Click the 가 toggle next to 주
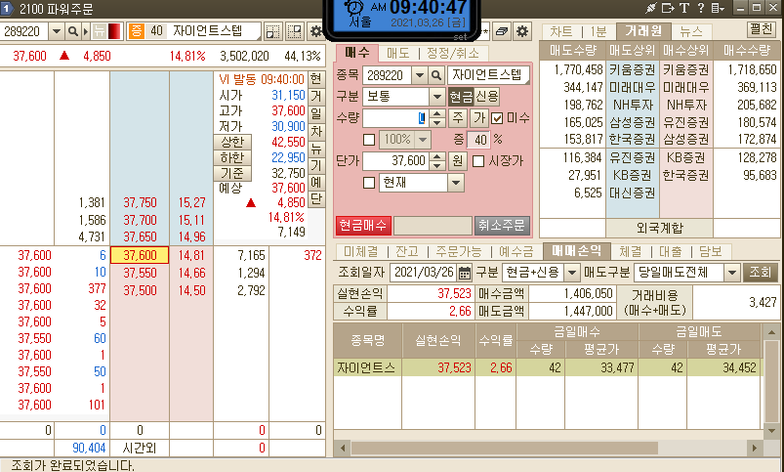 point(479,118)
